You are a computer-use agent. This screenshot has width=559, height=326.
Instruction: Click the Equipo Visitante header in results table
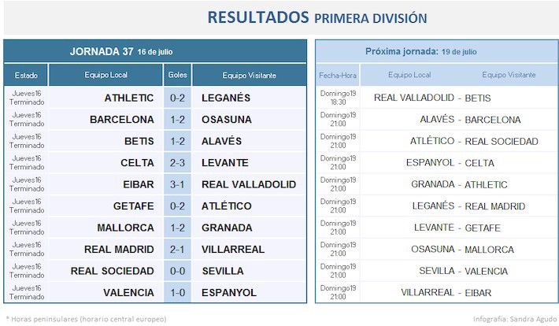249,76
